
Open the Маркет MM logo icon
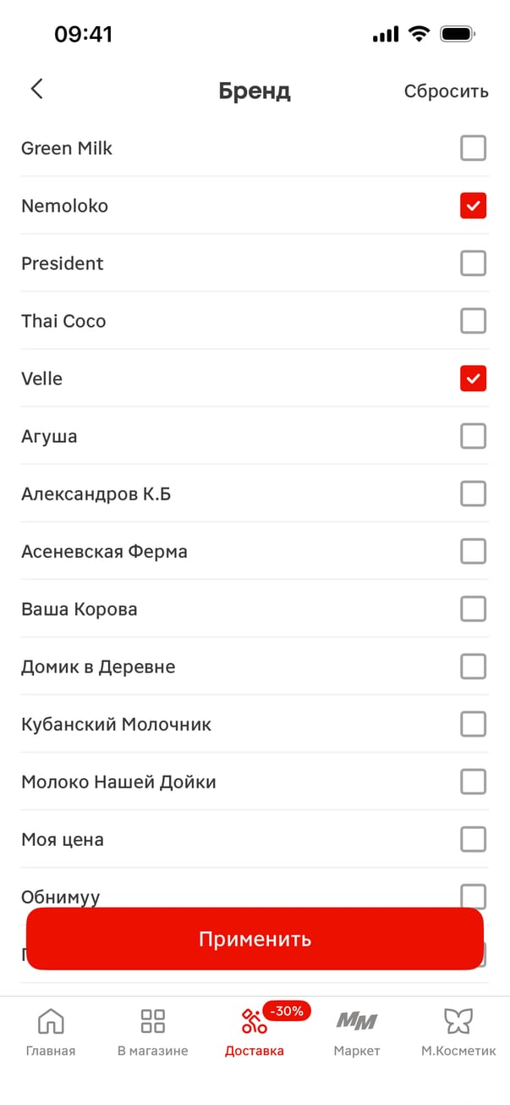(x=357, y=1020)
